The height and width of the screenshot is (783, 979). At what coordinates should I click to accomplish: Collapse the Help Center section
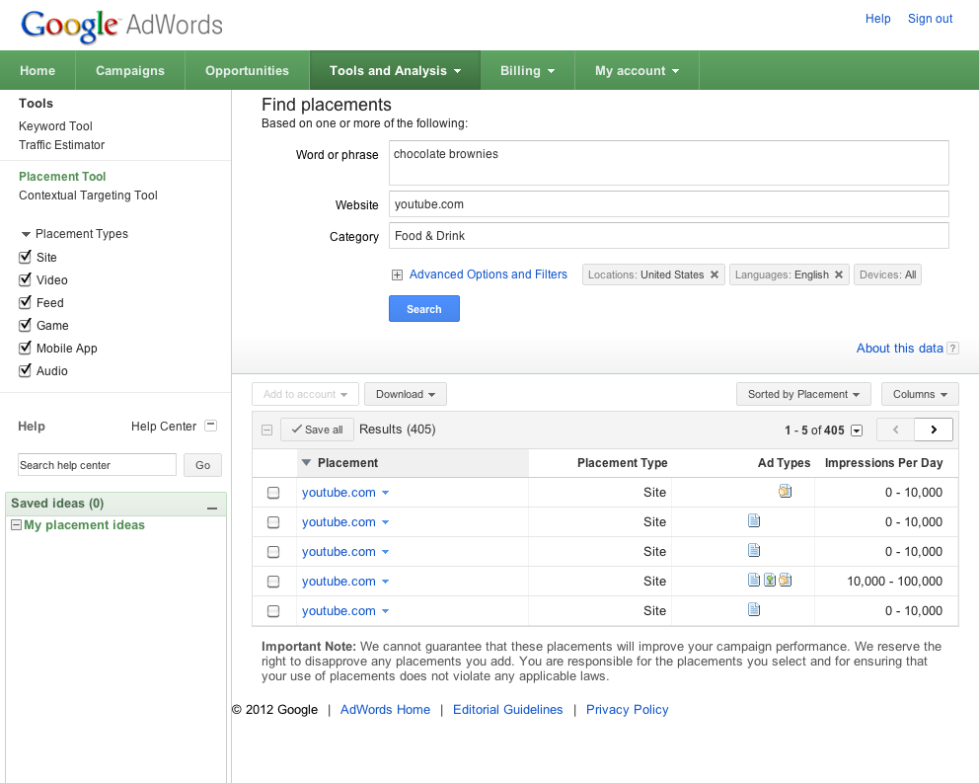click(x=210, y=426)
